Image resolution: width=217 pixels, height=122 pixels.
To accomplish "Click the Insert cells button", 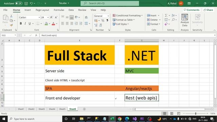I will [x=152, y=15].
